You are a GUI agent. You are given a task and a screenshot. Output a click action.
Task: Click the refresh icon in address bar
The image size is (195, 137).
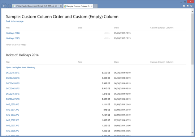61,6
